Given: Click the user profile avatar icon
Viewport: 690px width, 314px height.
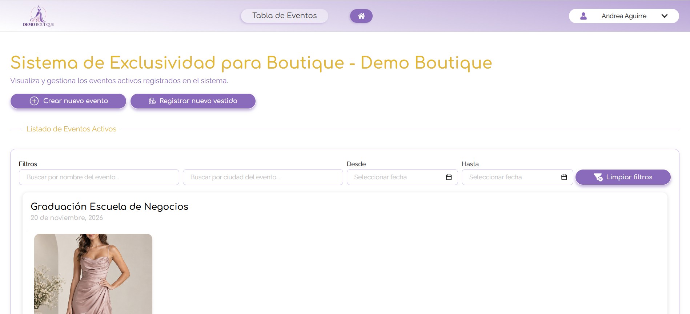Looking at the screenshot, I should [583, 16].
